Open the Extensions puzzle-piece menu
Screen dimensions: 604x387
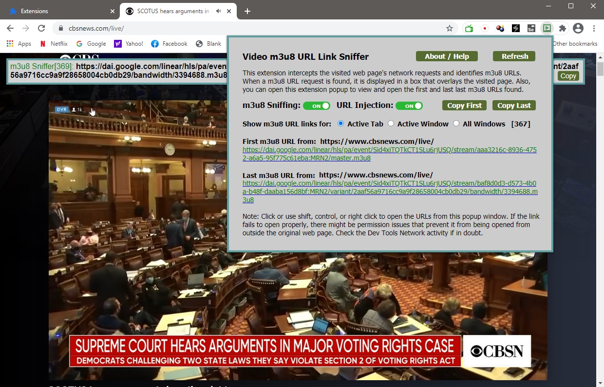(x=562, y=28)
